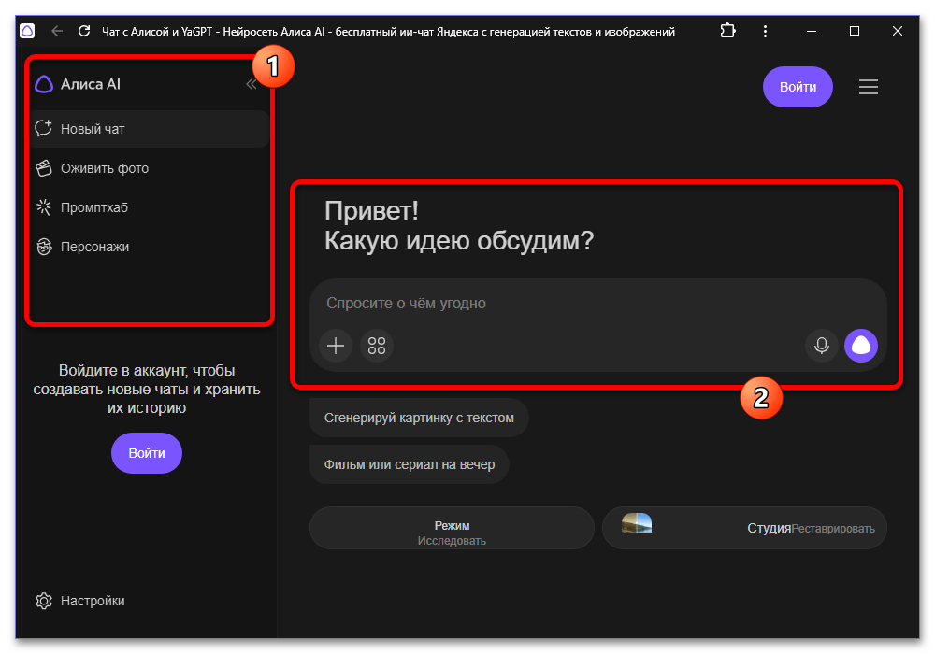Minimize the application window
Screen dimensions: 935x654
pos(812,31)
